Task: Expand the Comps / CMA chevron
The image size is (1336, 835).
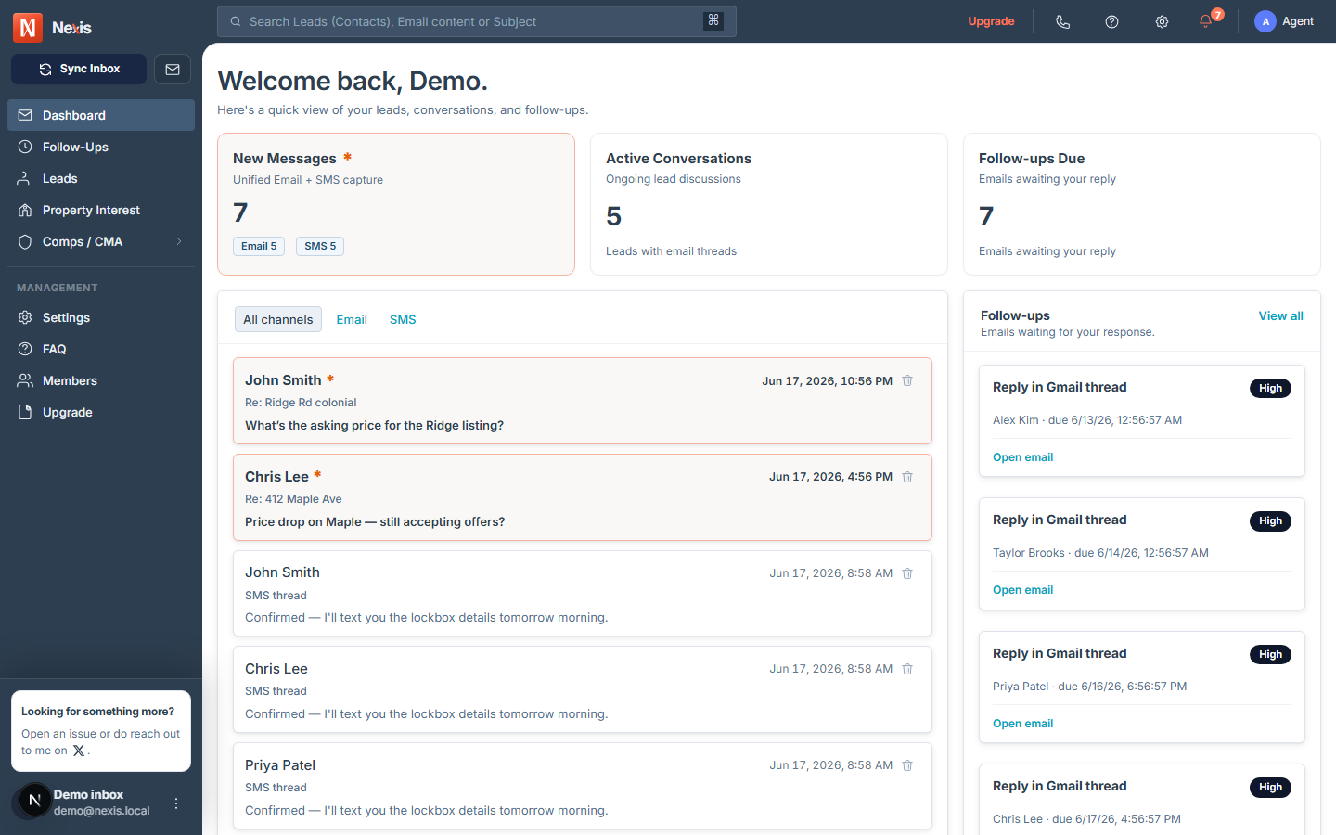Action: tap(179, 241)
